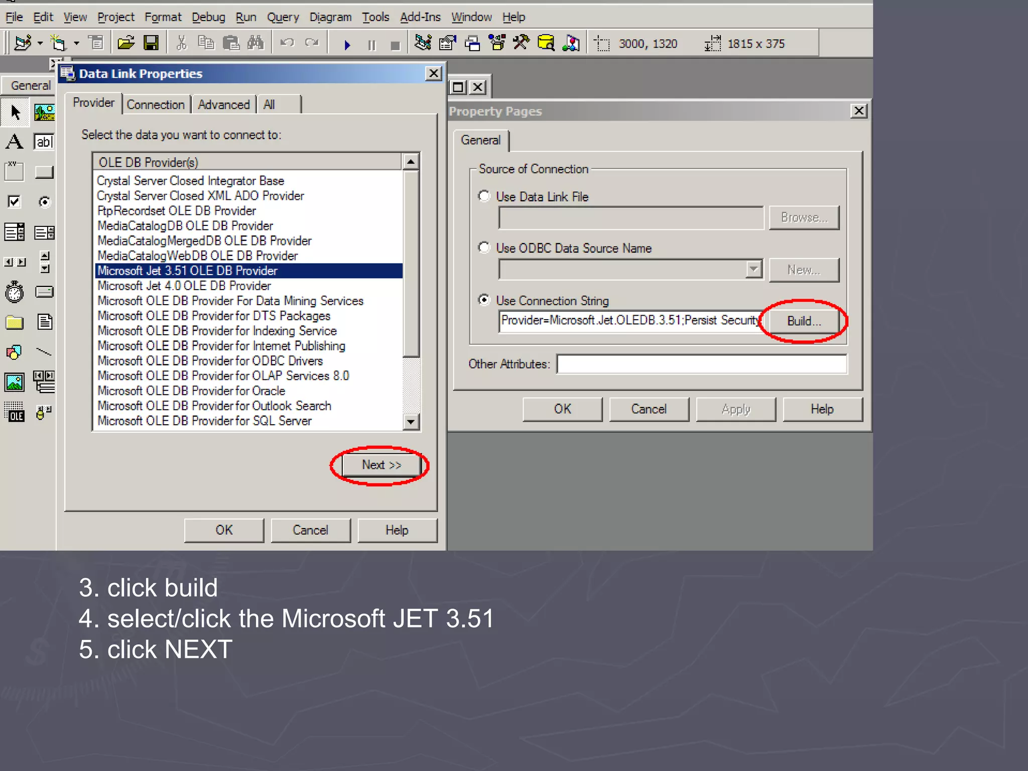This screenshot has height=771, width=1028.
Task: Click the End stop icon
Action: 395,46
